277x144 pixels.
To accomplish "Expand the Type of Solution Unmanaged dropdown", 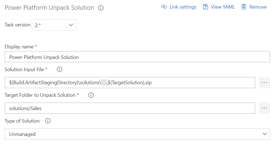I will tap(137, 134).
